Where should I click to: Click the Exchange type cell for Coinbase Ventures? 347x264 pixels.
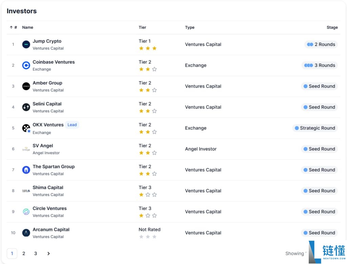[196, 65]
